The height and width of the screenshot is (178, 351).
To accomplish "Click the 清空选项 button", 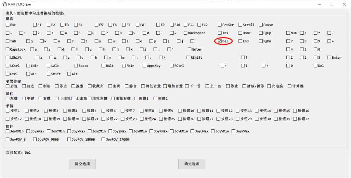I will click(82, 164).
